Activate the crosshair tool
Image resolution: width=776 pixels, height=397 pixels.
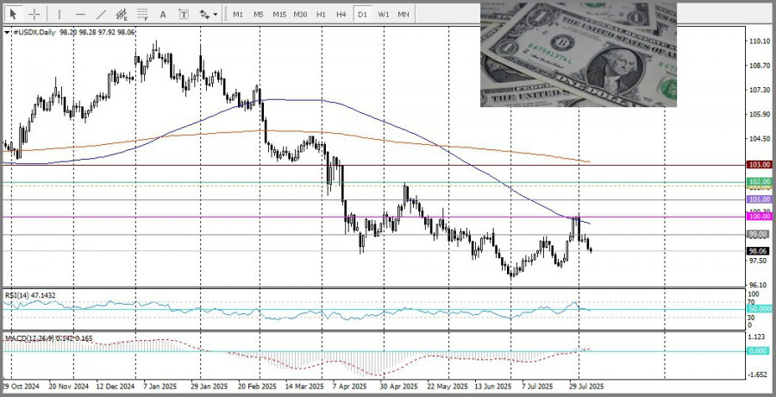tap(34, 14)
